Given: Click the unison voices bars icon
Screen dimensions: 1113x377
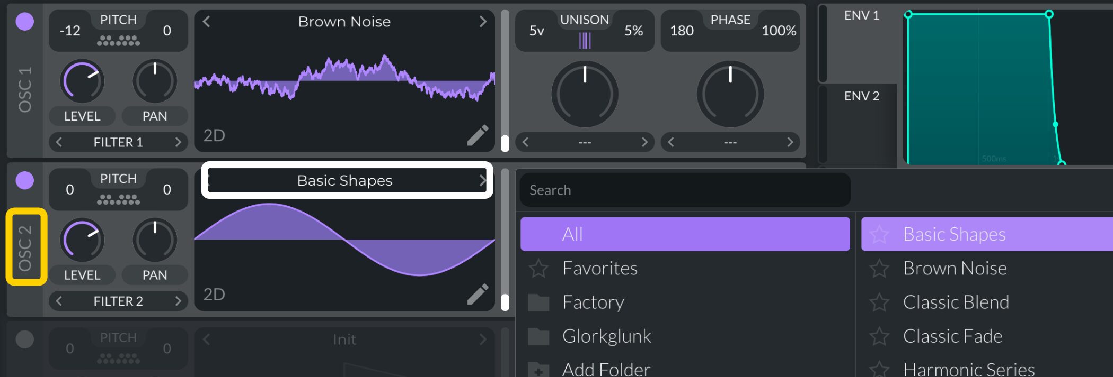Looking at the screenshot, I should pos(585,41).
